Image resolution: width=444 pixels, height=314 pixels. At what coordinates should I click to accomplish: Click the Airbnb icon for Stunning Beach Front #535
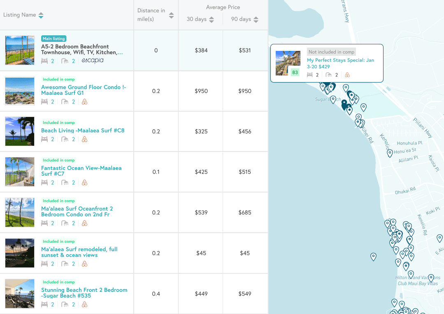(x=85, y=304)
